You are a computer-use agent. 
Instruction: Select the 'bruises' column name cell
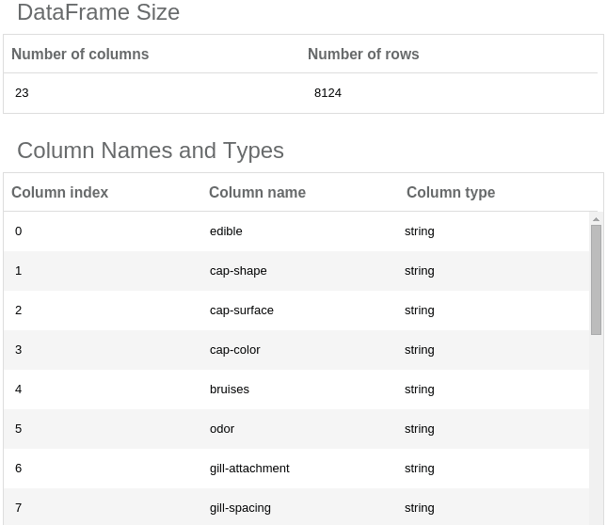click(x=229, y=389)
